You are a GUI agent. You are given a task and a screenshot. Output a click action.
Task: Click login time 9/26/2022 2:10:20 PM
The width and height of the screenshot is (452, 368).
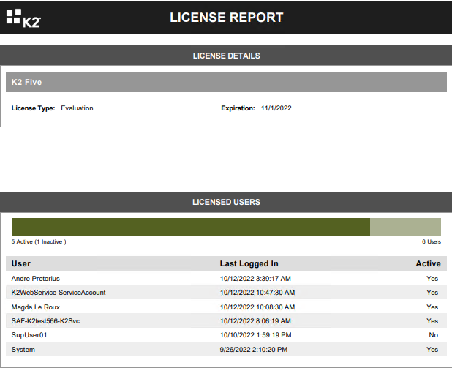pos(254,350)
